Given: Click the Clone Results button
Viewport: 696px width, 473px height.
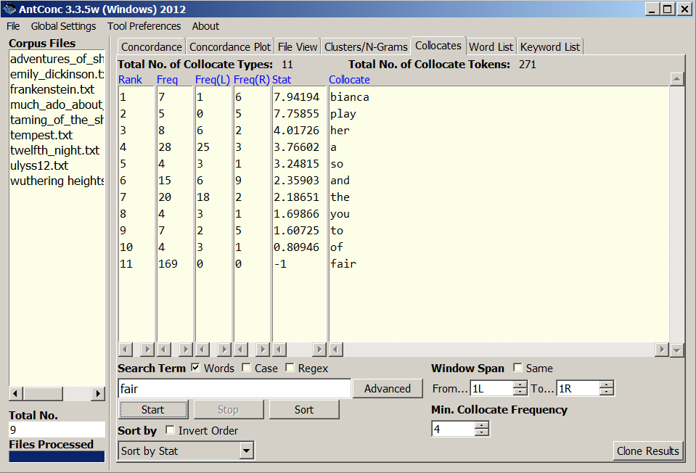Looking at the screenshot, I should click(647, 451).
